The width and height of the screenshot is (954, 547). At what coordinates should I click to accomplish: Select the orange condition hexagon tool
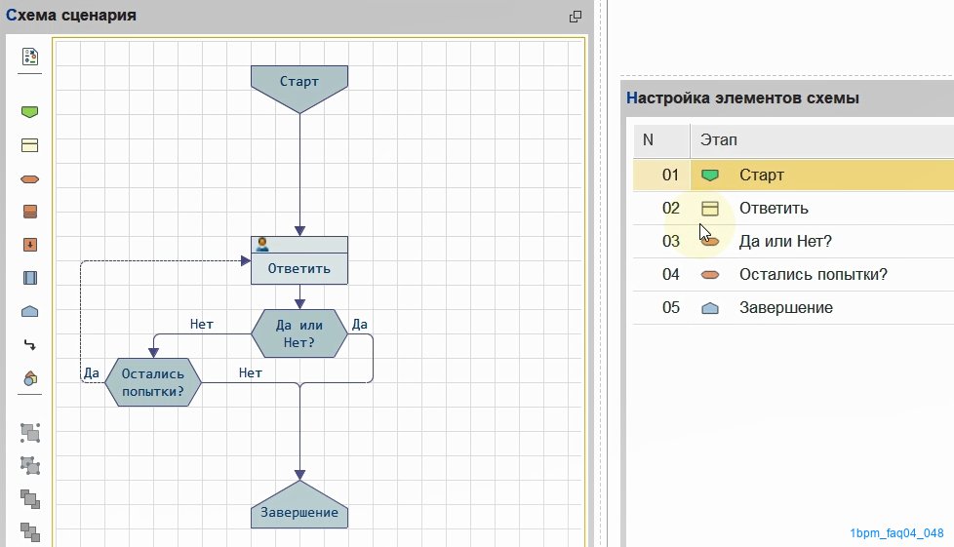pos(30,178)
